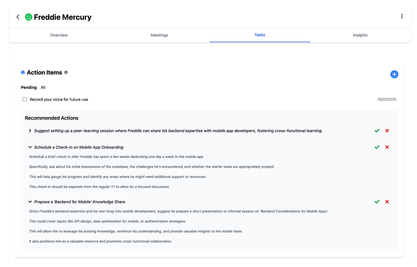Click the line 'This could cover topics like API design'

click(107, 221)
